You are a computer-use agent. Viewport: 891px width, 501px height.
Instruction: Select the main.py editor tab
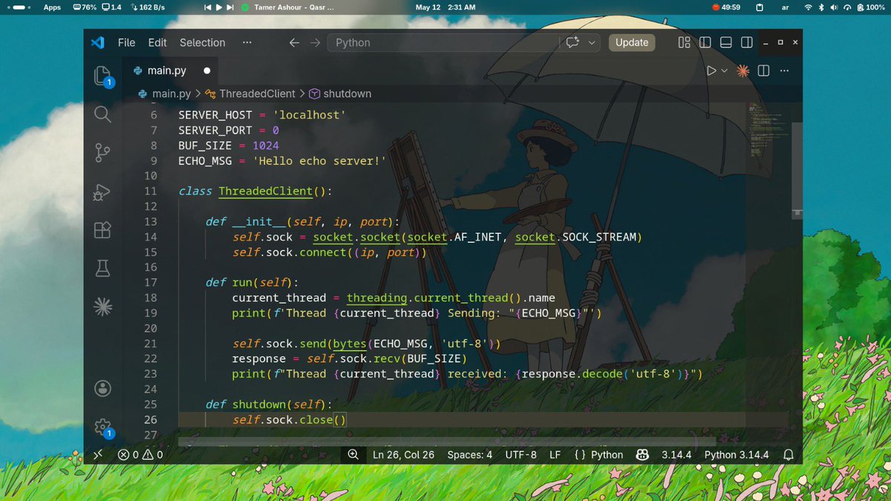pos(169,71)
